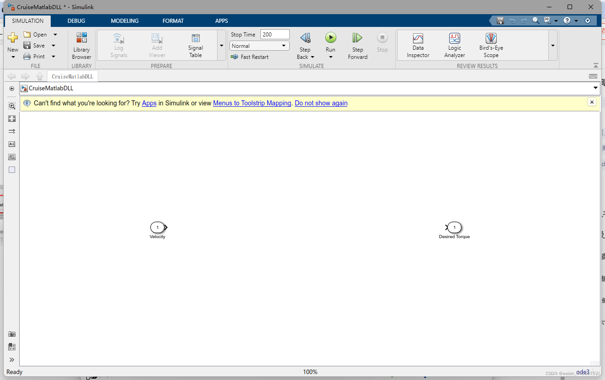605x380 pixels.
Task: Add an Annotation from palette
Action: 12,144
